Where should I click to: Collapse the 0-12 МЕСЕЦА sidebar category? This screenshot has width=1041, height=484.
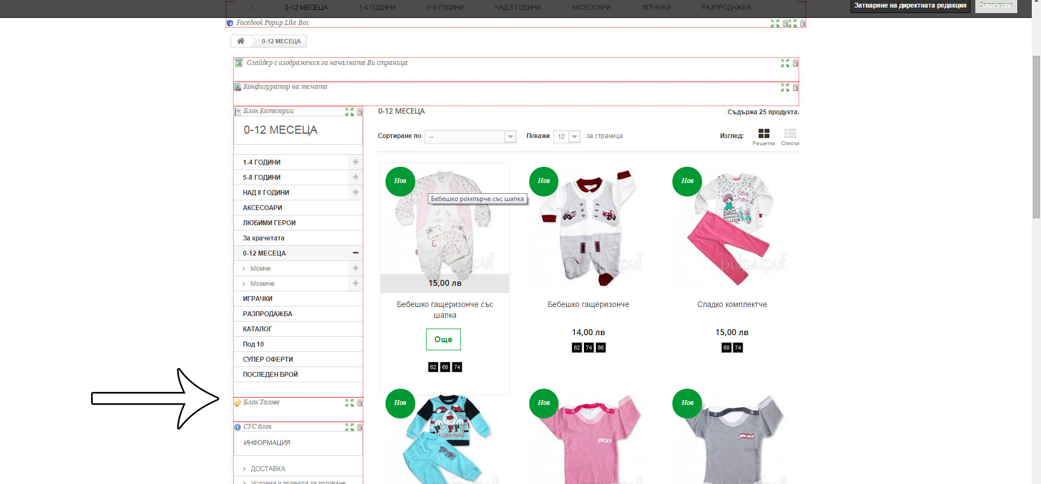click(355, 253)
